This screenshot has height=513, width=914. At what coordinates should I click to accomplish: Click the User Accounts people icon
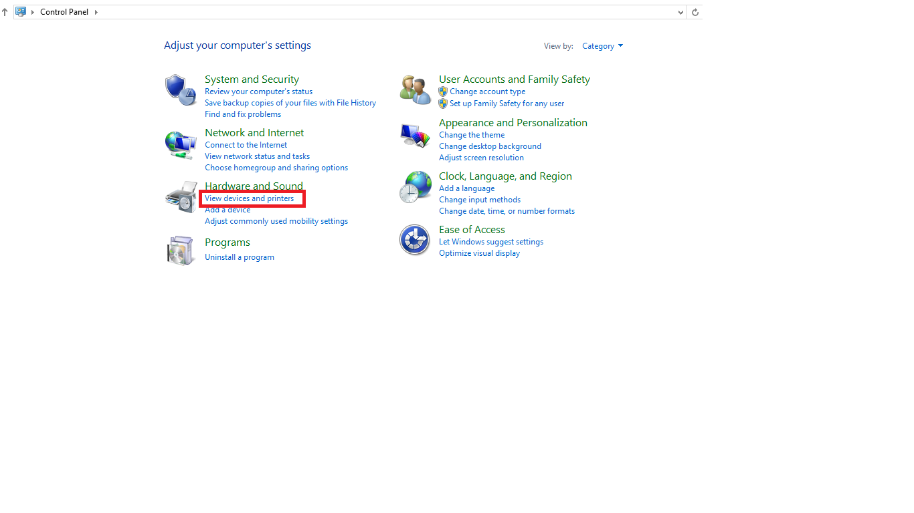pos(415,90)
